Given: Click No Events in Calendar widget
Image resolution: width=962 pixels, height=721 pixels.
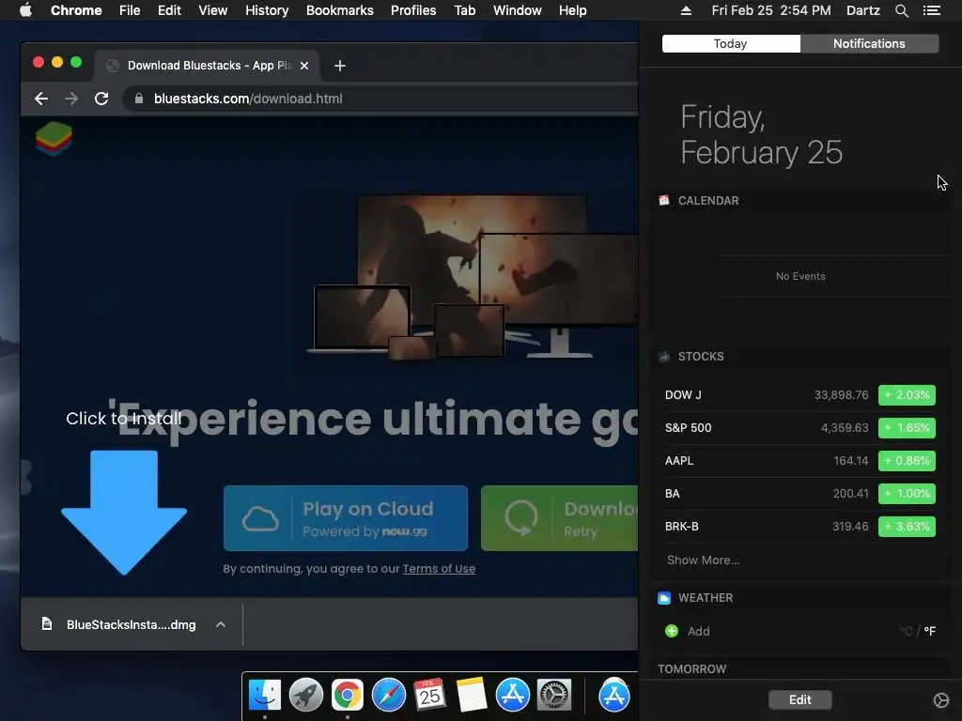Looking at the screenshot, I should click(800, 277).
